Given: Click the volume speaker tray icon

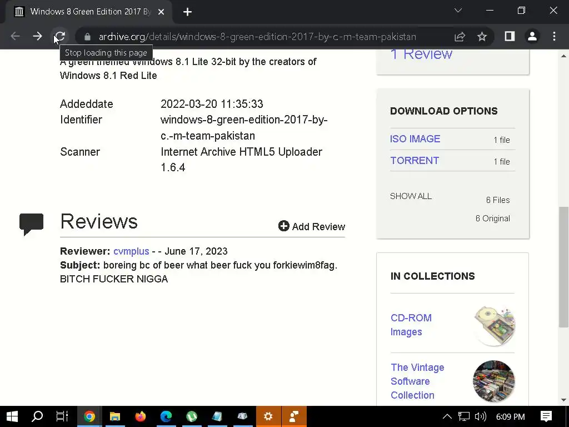Looking at the screenshot, I should pyautogui.click(x=481, y=416).
